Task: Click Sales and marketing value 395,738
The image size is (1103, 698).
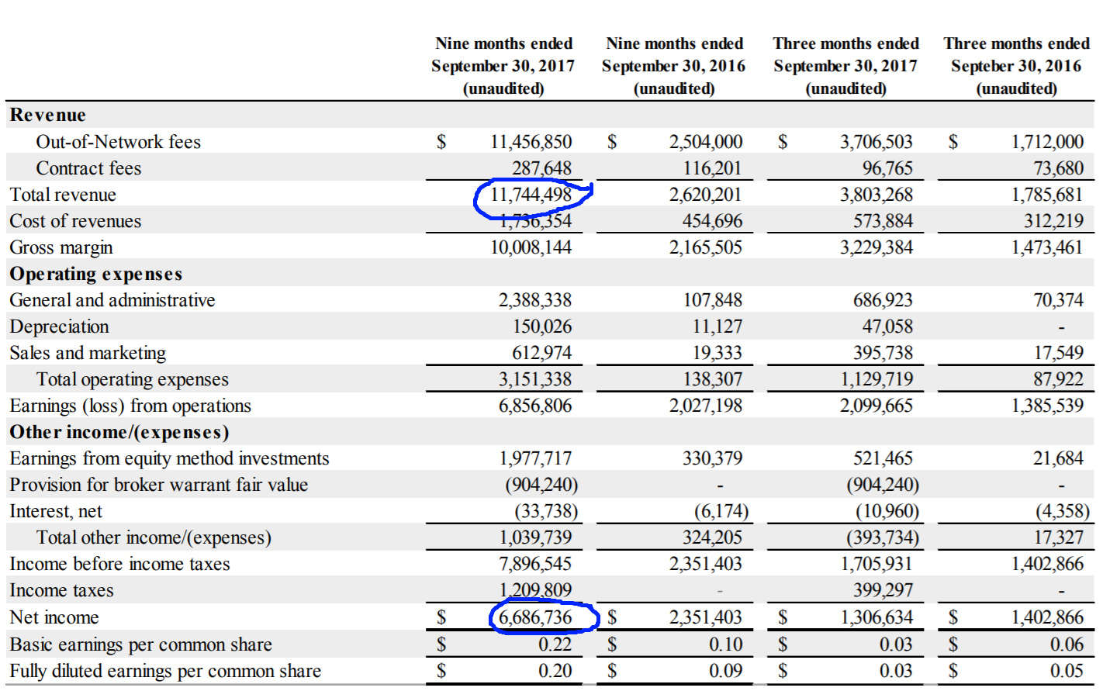Action: [x=883, y=353]
